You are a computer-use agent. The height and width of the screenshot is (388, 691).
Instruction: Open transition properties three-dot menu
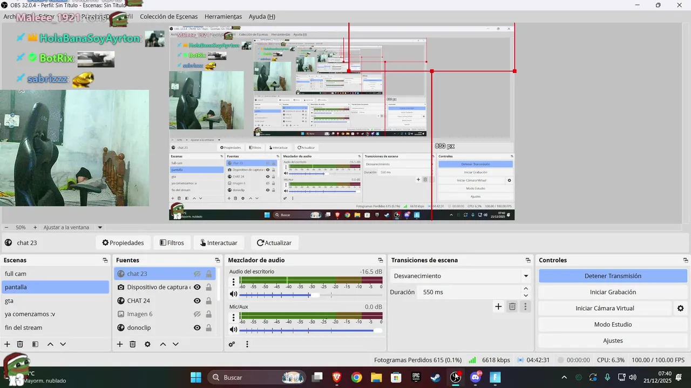pos(525,307)
